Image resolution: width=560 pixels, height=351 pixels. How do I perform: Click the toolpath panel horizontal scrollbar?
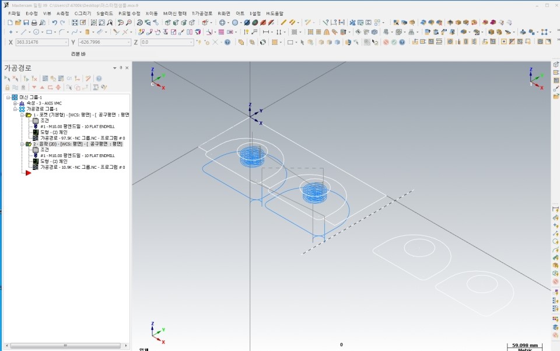tap(66, 346)
